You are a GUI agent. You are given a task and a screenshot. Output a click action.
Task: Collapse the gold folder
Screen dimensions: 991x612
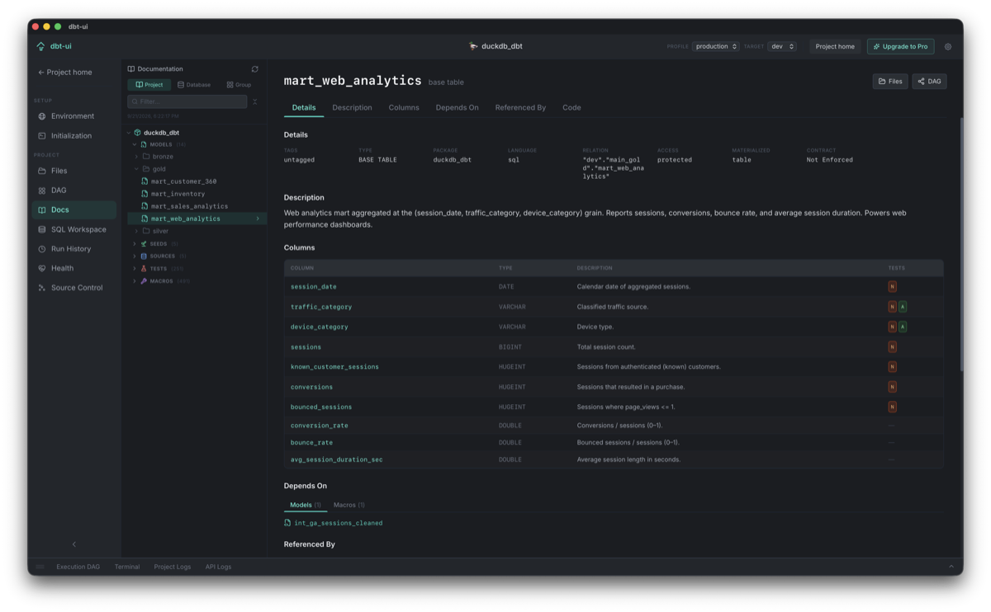[137, 169]
